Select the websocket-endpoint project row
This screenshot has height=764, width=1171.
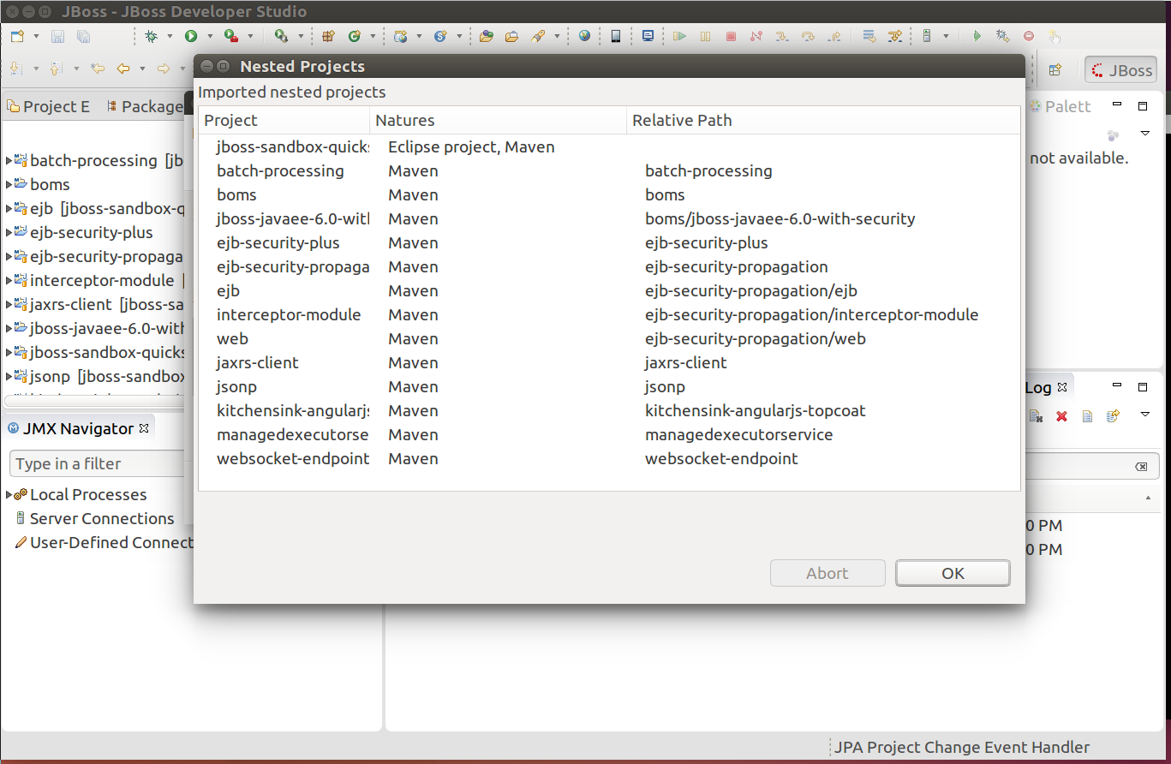point(609,459)
